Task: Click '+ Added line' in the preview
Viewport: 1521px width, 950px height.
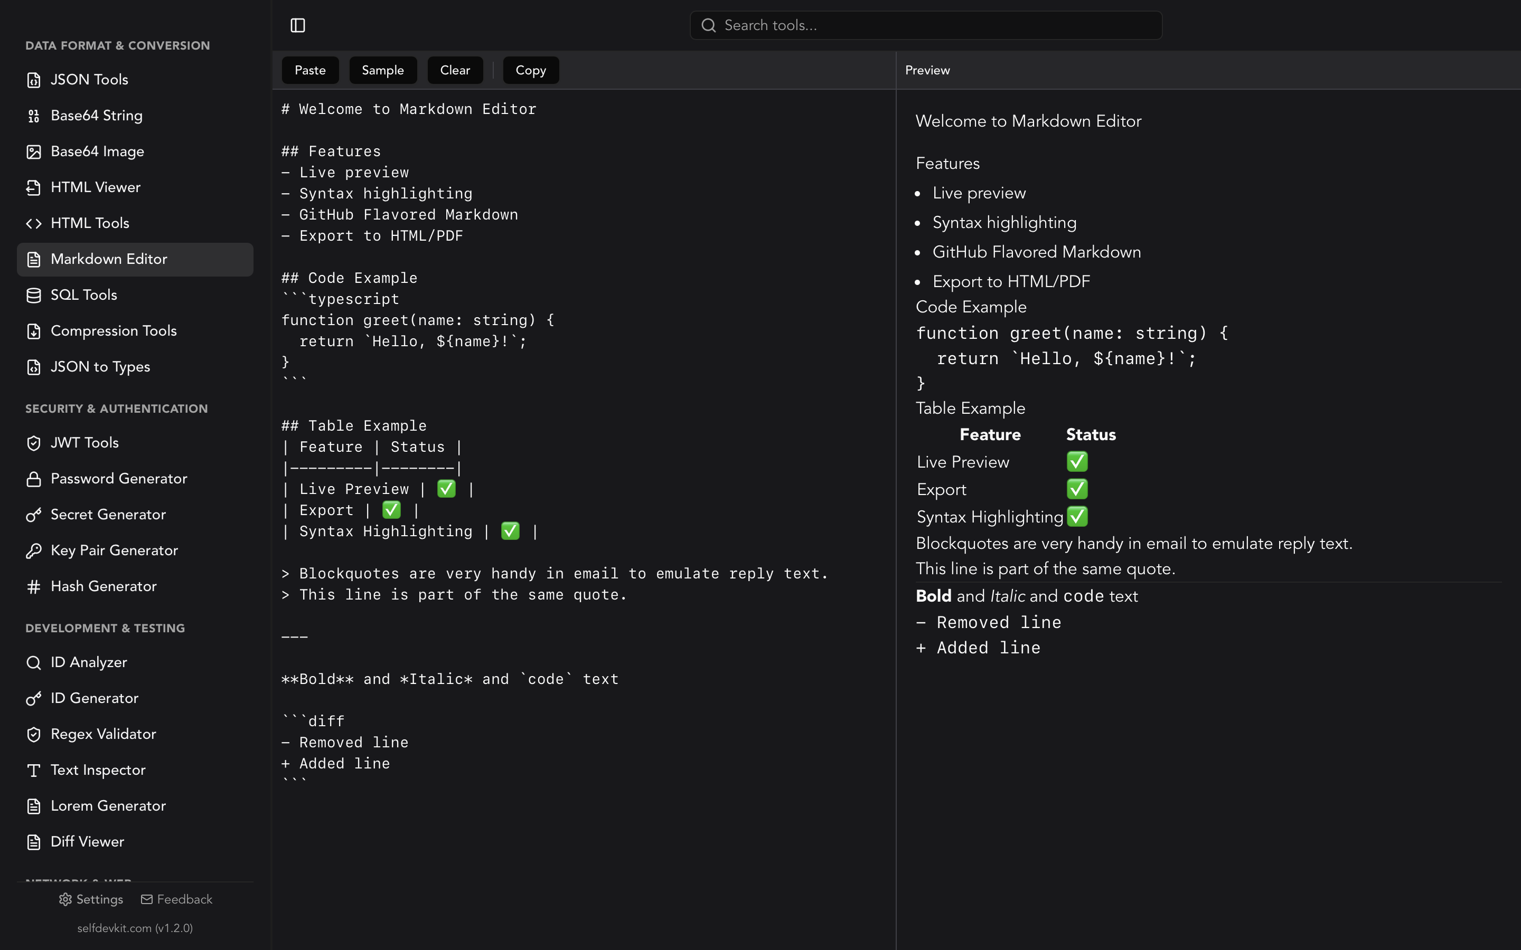Action: pyautogui.click(x=978, y=648)
